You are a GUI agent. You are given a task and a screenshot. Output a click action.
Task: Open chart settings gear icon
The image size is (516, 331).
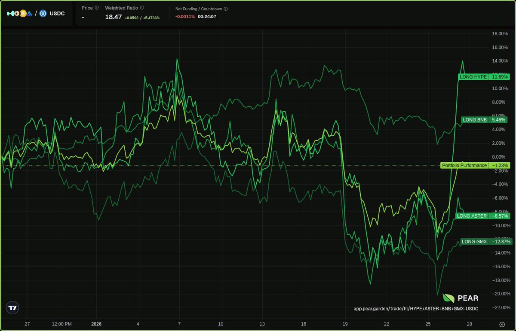pyautogui.click(x=502, y=324)
